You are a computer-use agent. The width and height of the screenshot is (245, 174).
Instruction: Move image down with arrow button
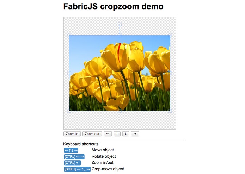pyautogui.click(x=125, y=134)
